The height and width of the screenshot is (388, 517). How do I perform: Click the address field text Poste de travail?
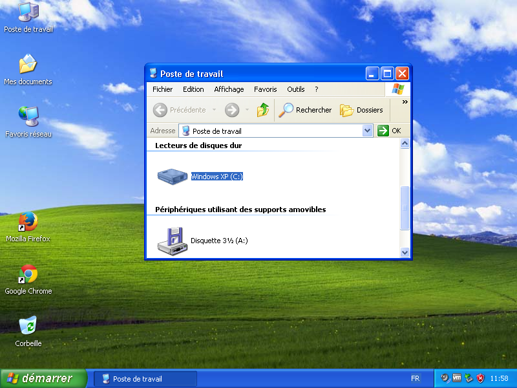click(217, 131)
